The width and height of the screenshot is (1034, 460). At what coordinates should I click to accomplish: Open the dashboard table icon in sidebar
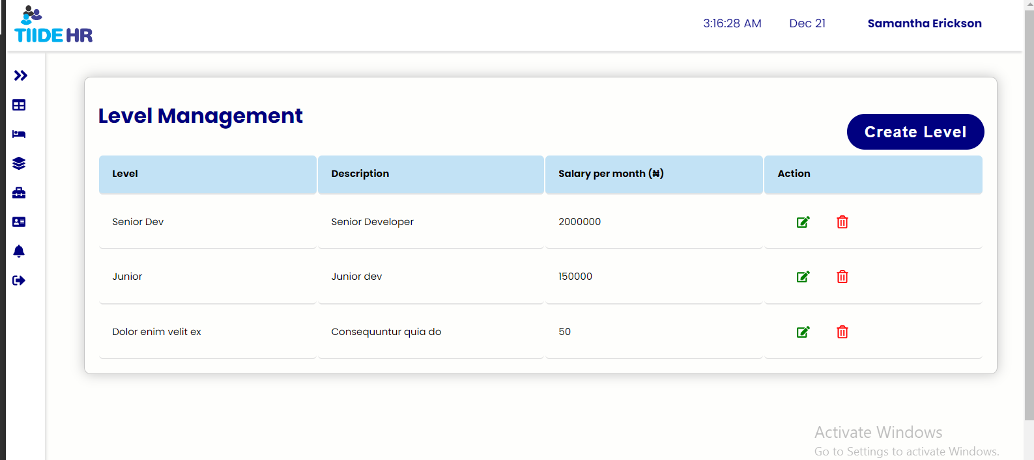(x=19, y=105)
